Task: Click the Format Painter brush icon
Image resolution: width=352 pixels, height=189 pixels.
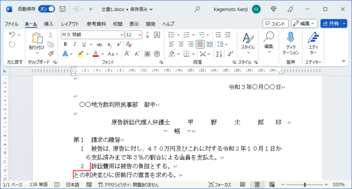Action: pyautogui.click(x=51, y=53)
